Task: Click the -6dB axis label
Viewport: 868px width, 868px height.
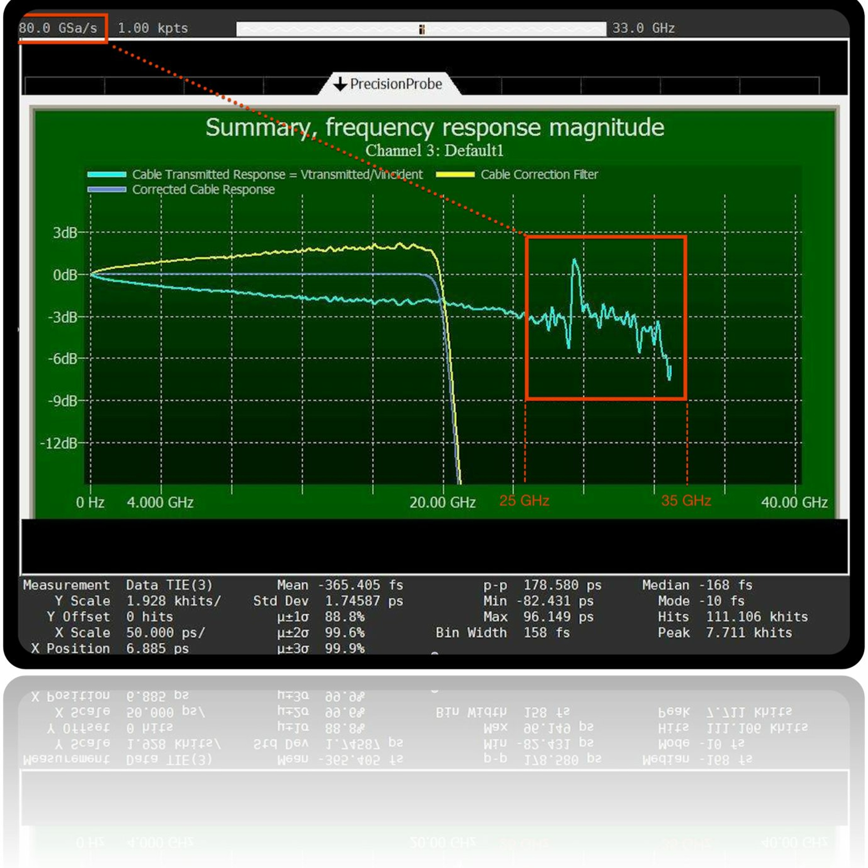Action: pyautogui.click(x=62, y=359)
